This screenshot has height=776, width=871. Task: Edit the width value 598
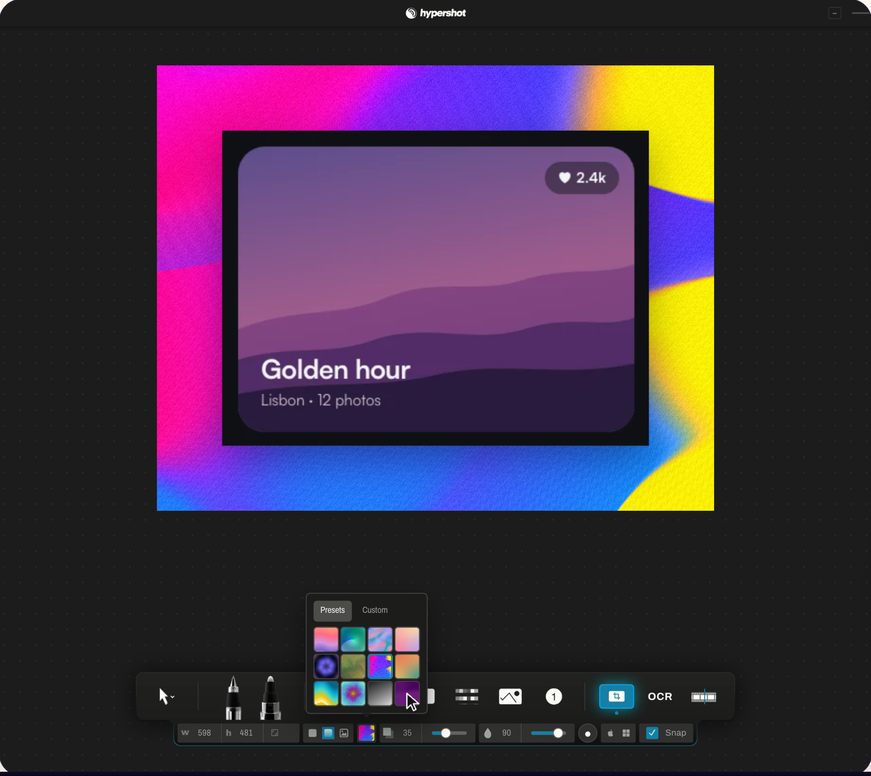204,733
